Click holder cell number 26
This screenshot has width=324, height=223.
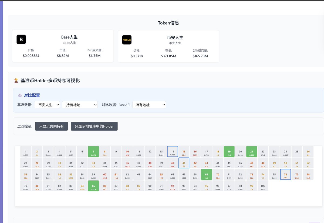[x=308, y=151]
